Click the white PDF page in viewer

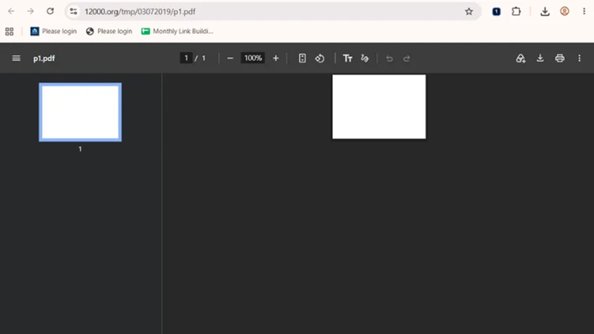click(x=379, y=107)
